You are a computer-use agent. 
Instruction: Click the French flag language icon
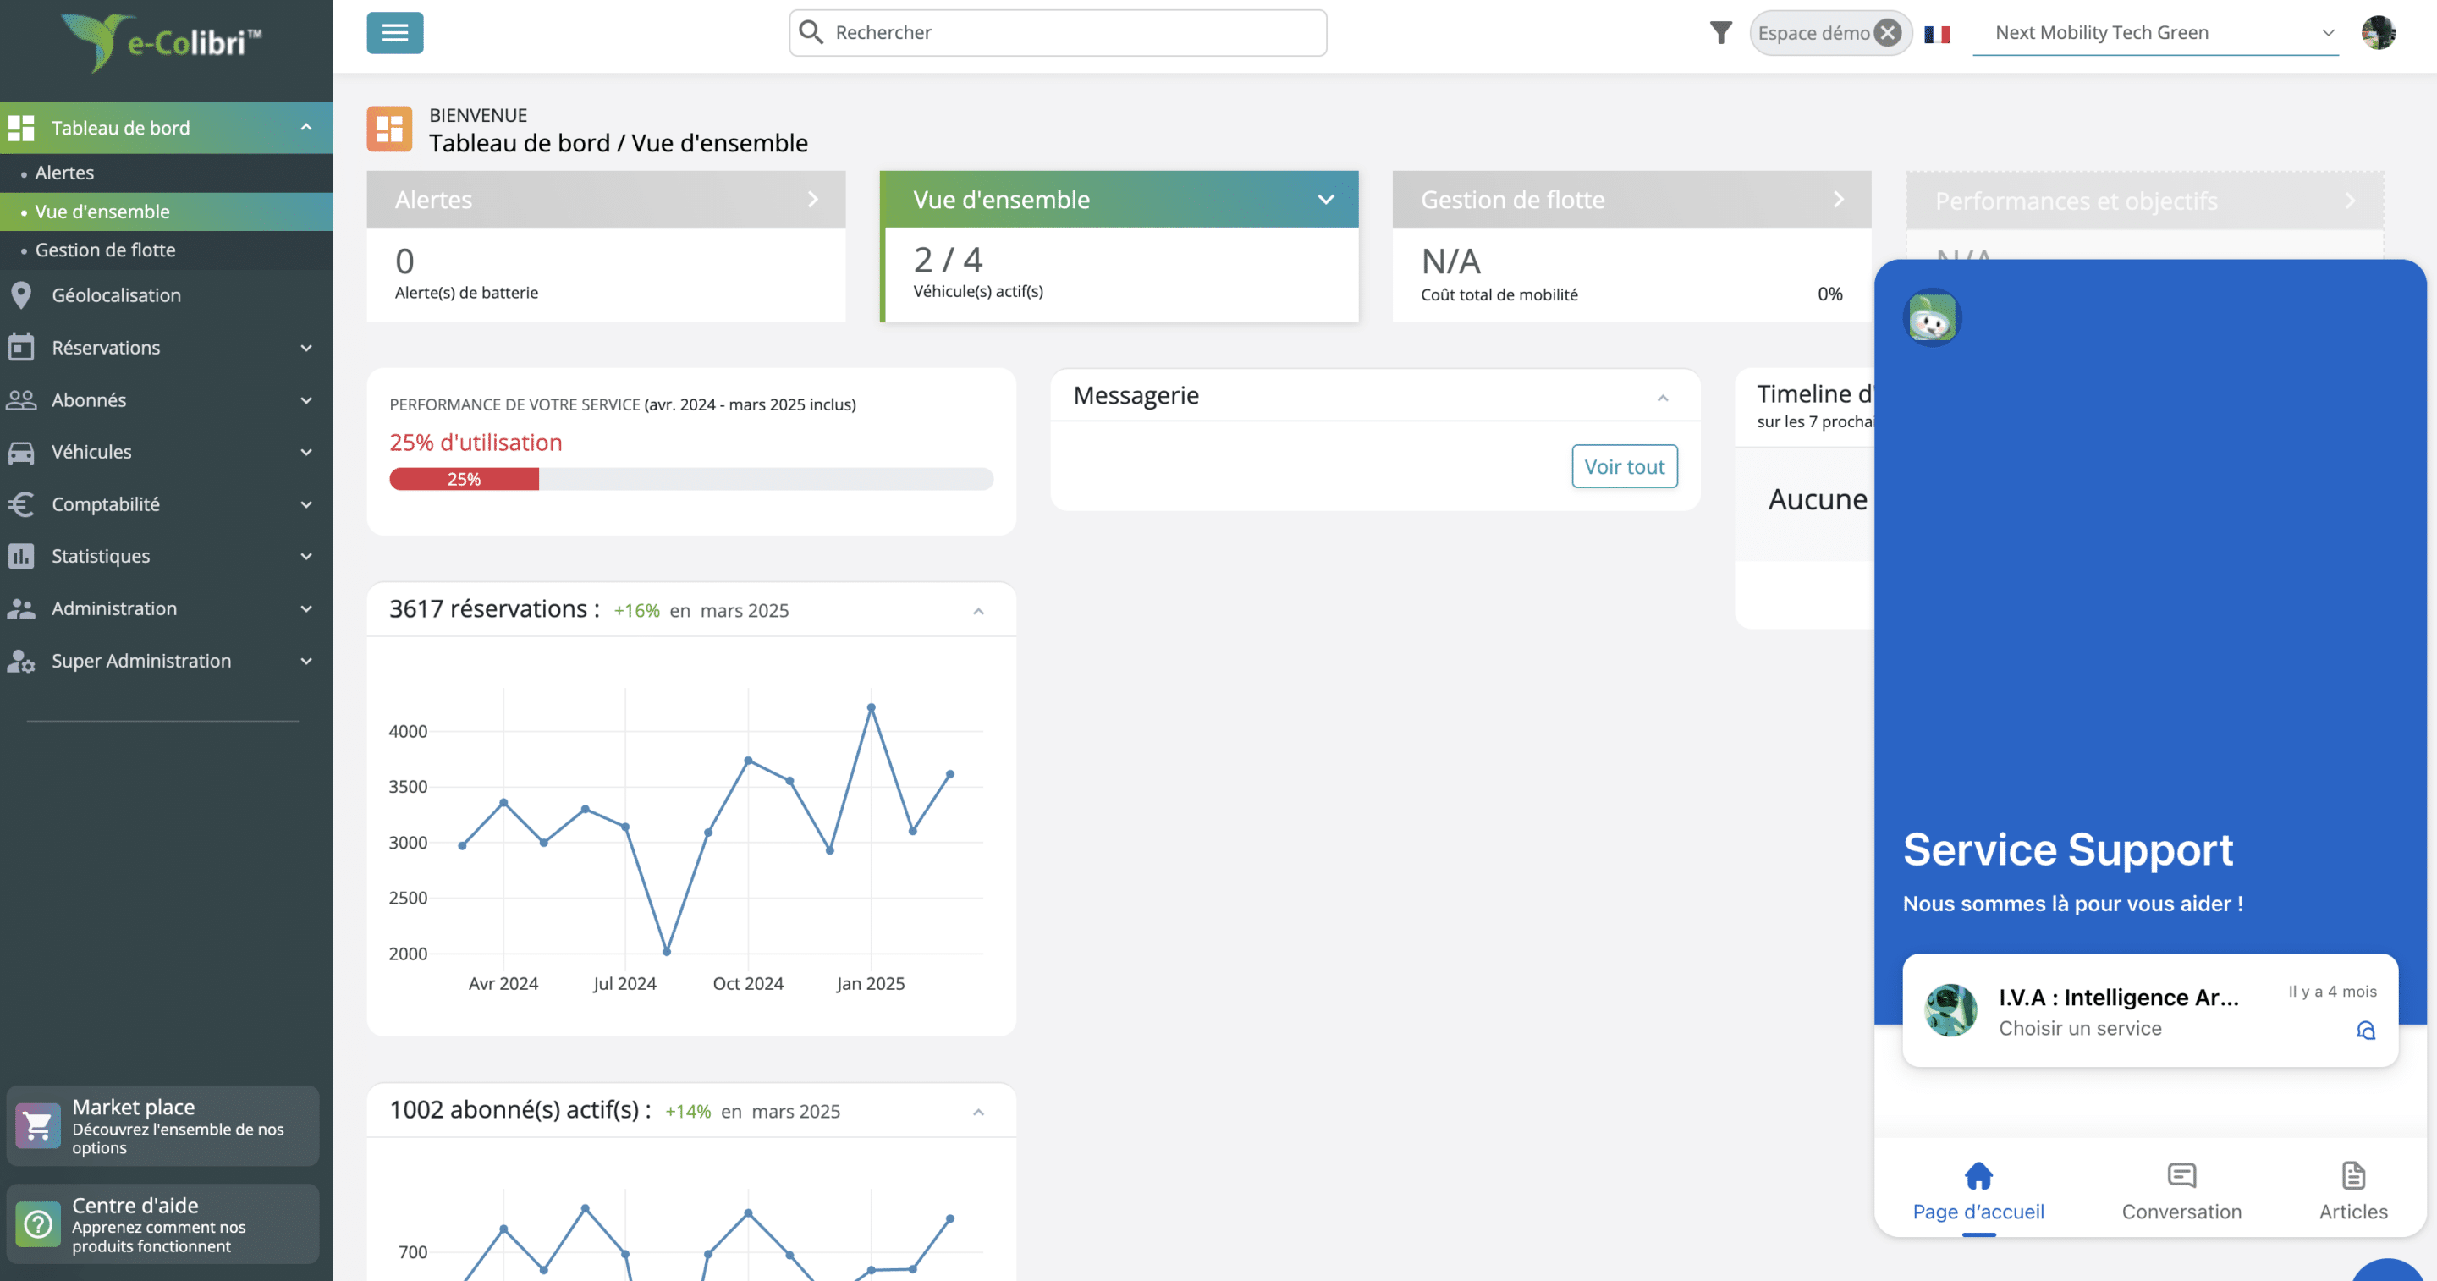(1937, 34)
